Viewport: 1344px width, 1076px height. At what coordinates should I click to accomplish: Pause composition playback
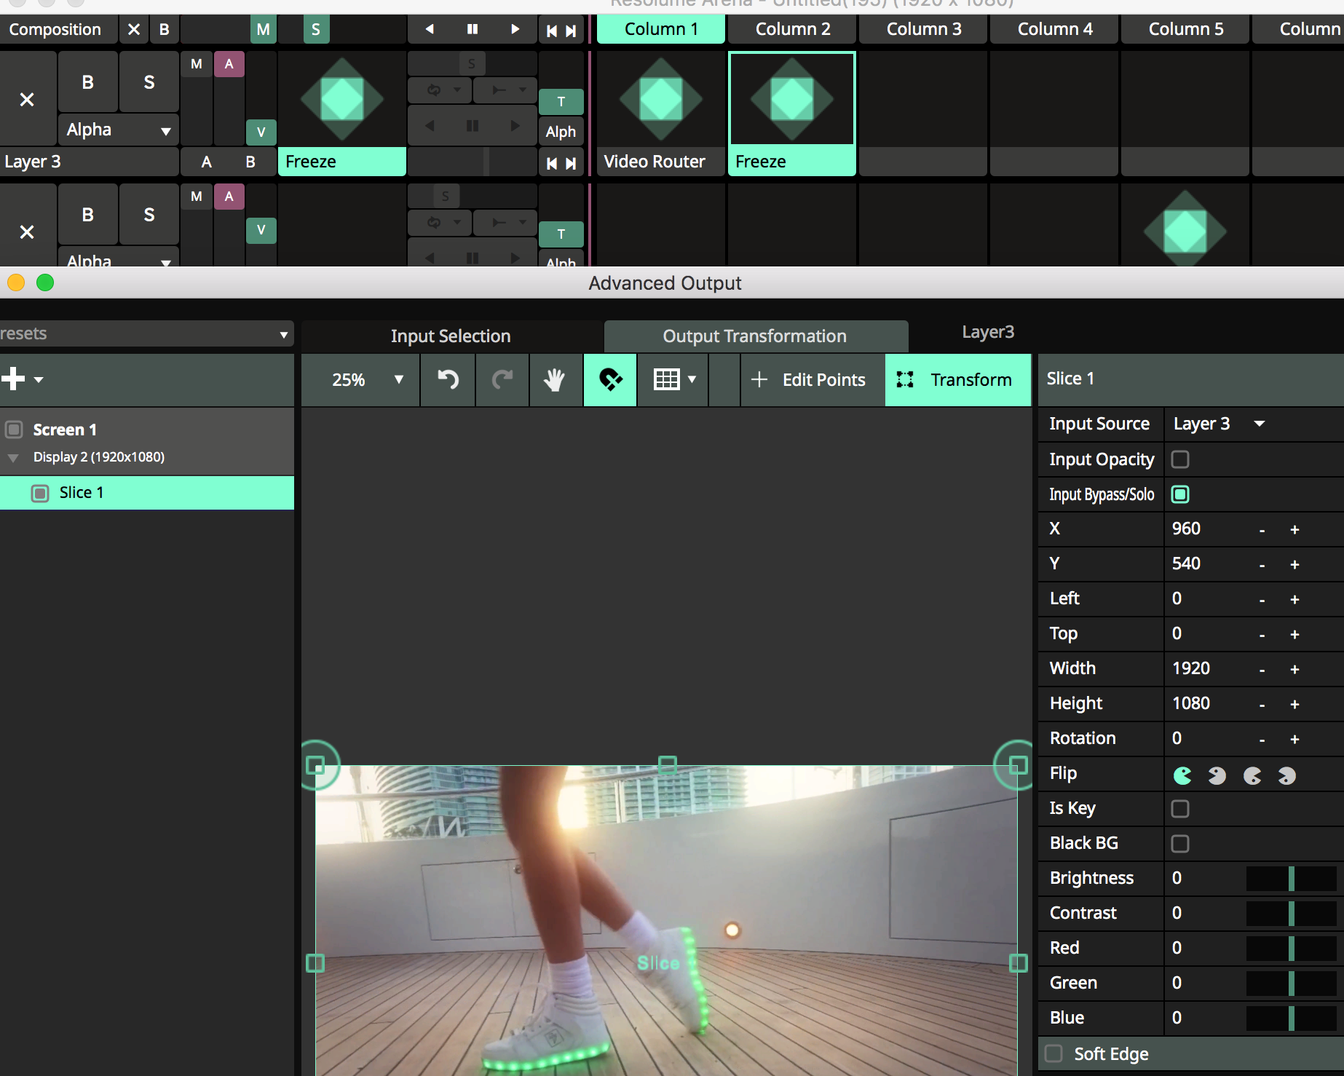pos(473,29)
